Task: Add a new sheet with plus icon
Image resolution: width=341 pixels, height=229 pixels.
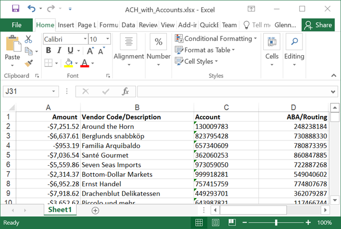Action: [x=95, y=210]
